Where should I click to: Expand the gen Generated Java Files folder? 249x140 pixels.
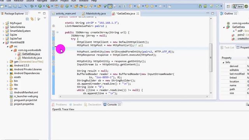point(7,62)
